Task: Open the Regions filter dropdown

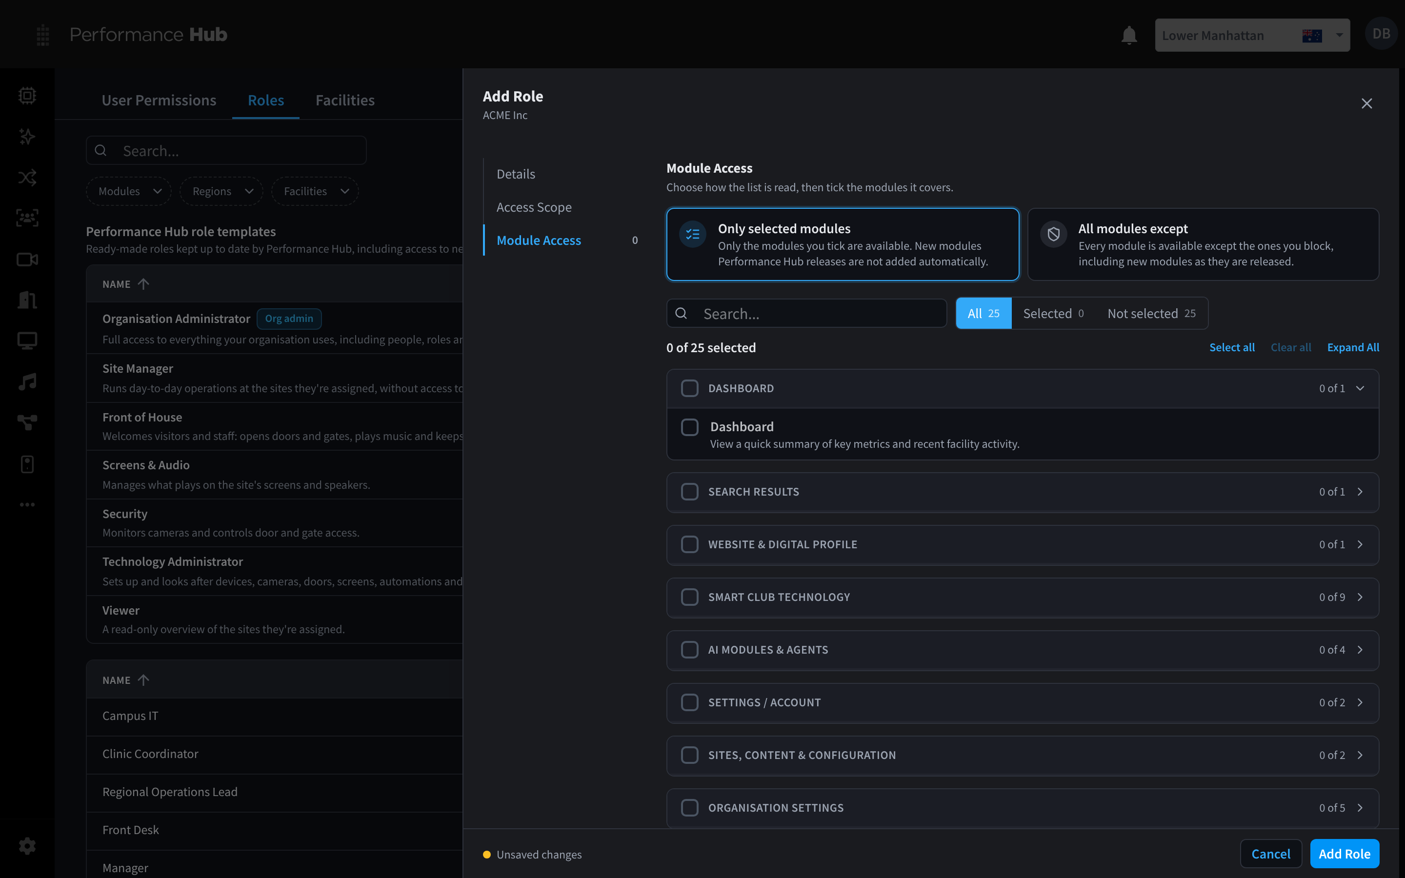Action: pos(221,191)
